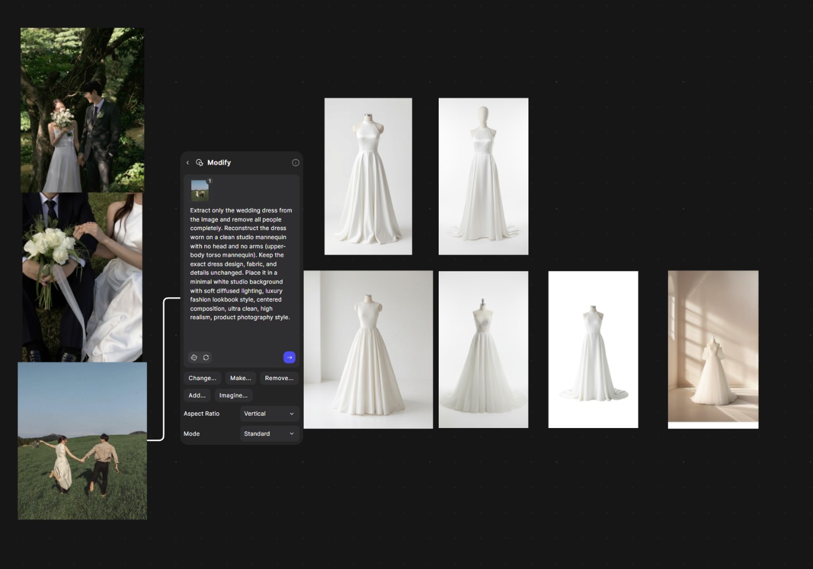Screen dimensions: 813x569
Task: Select the couple under tree photo
Action: (x=82, y=110)
